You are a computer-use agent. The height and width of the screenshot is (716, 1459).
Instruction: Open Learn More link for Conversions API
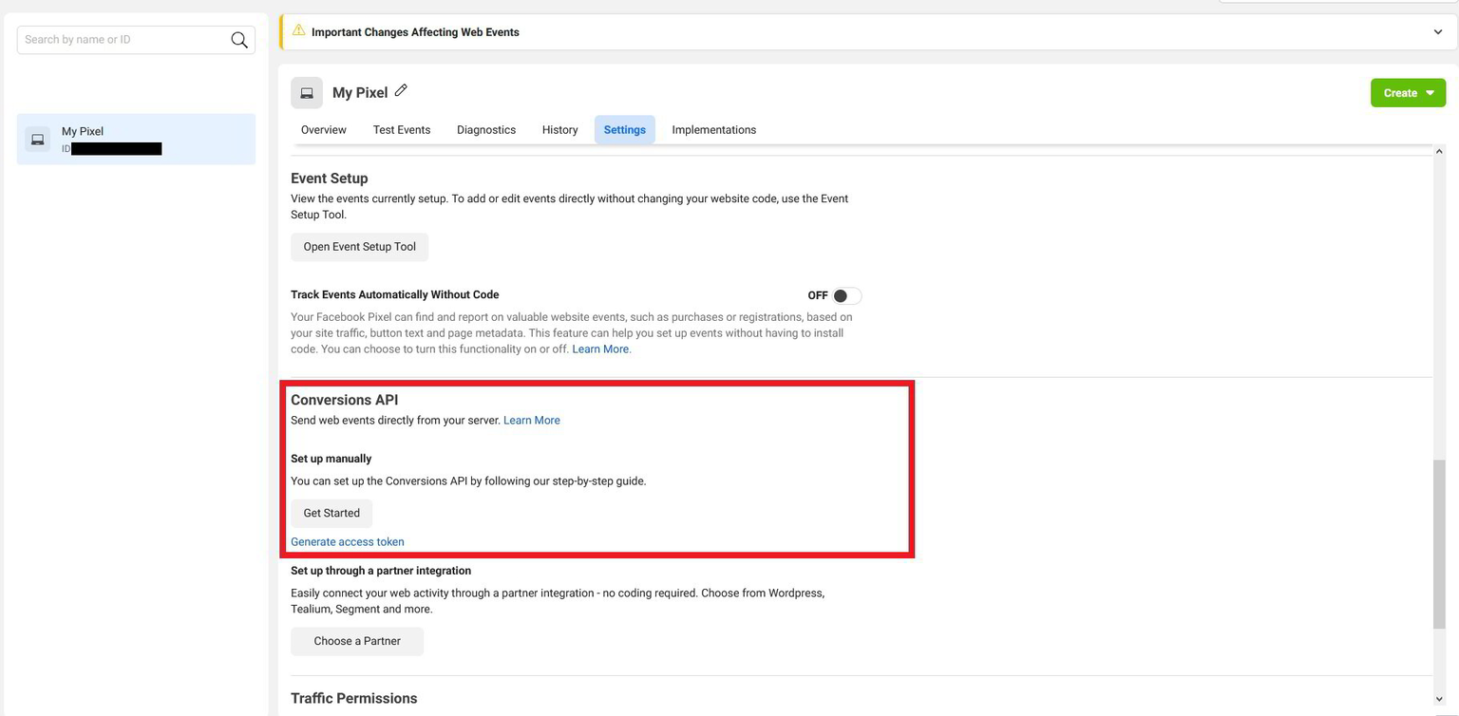tap(532, 421)
